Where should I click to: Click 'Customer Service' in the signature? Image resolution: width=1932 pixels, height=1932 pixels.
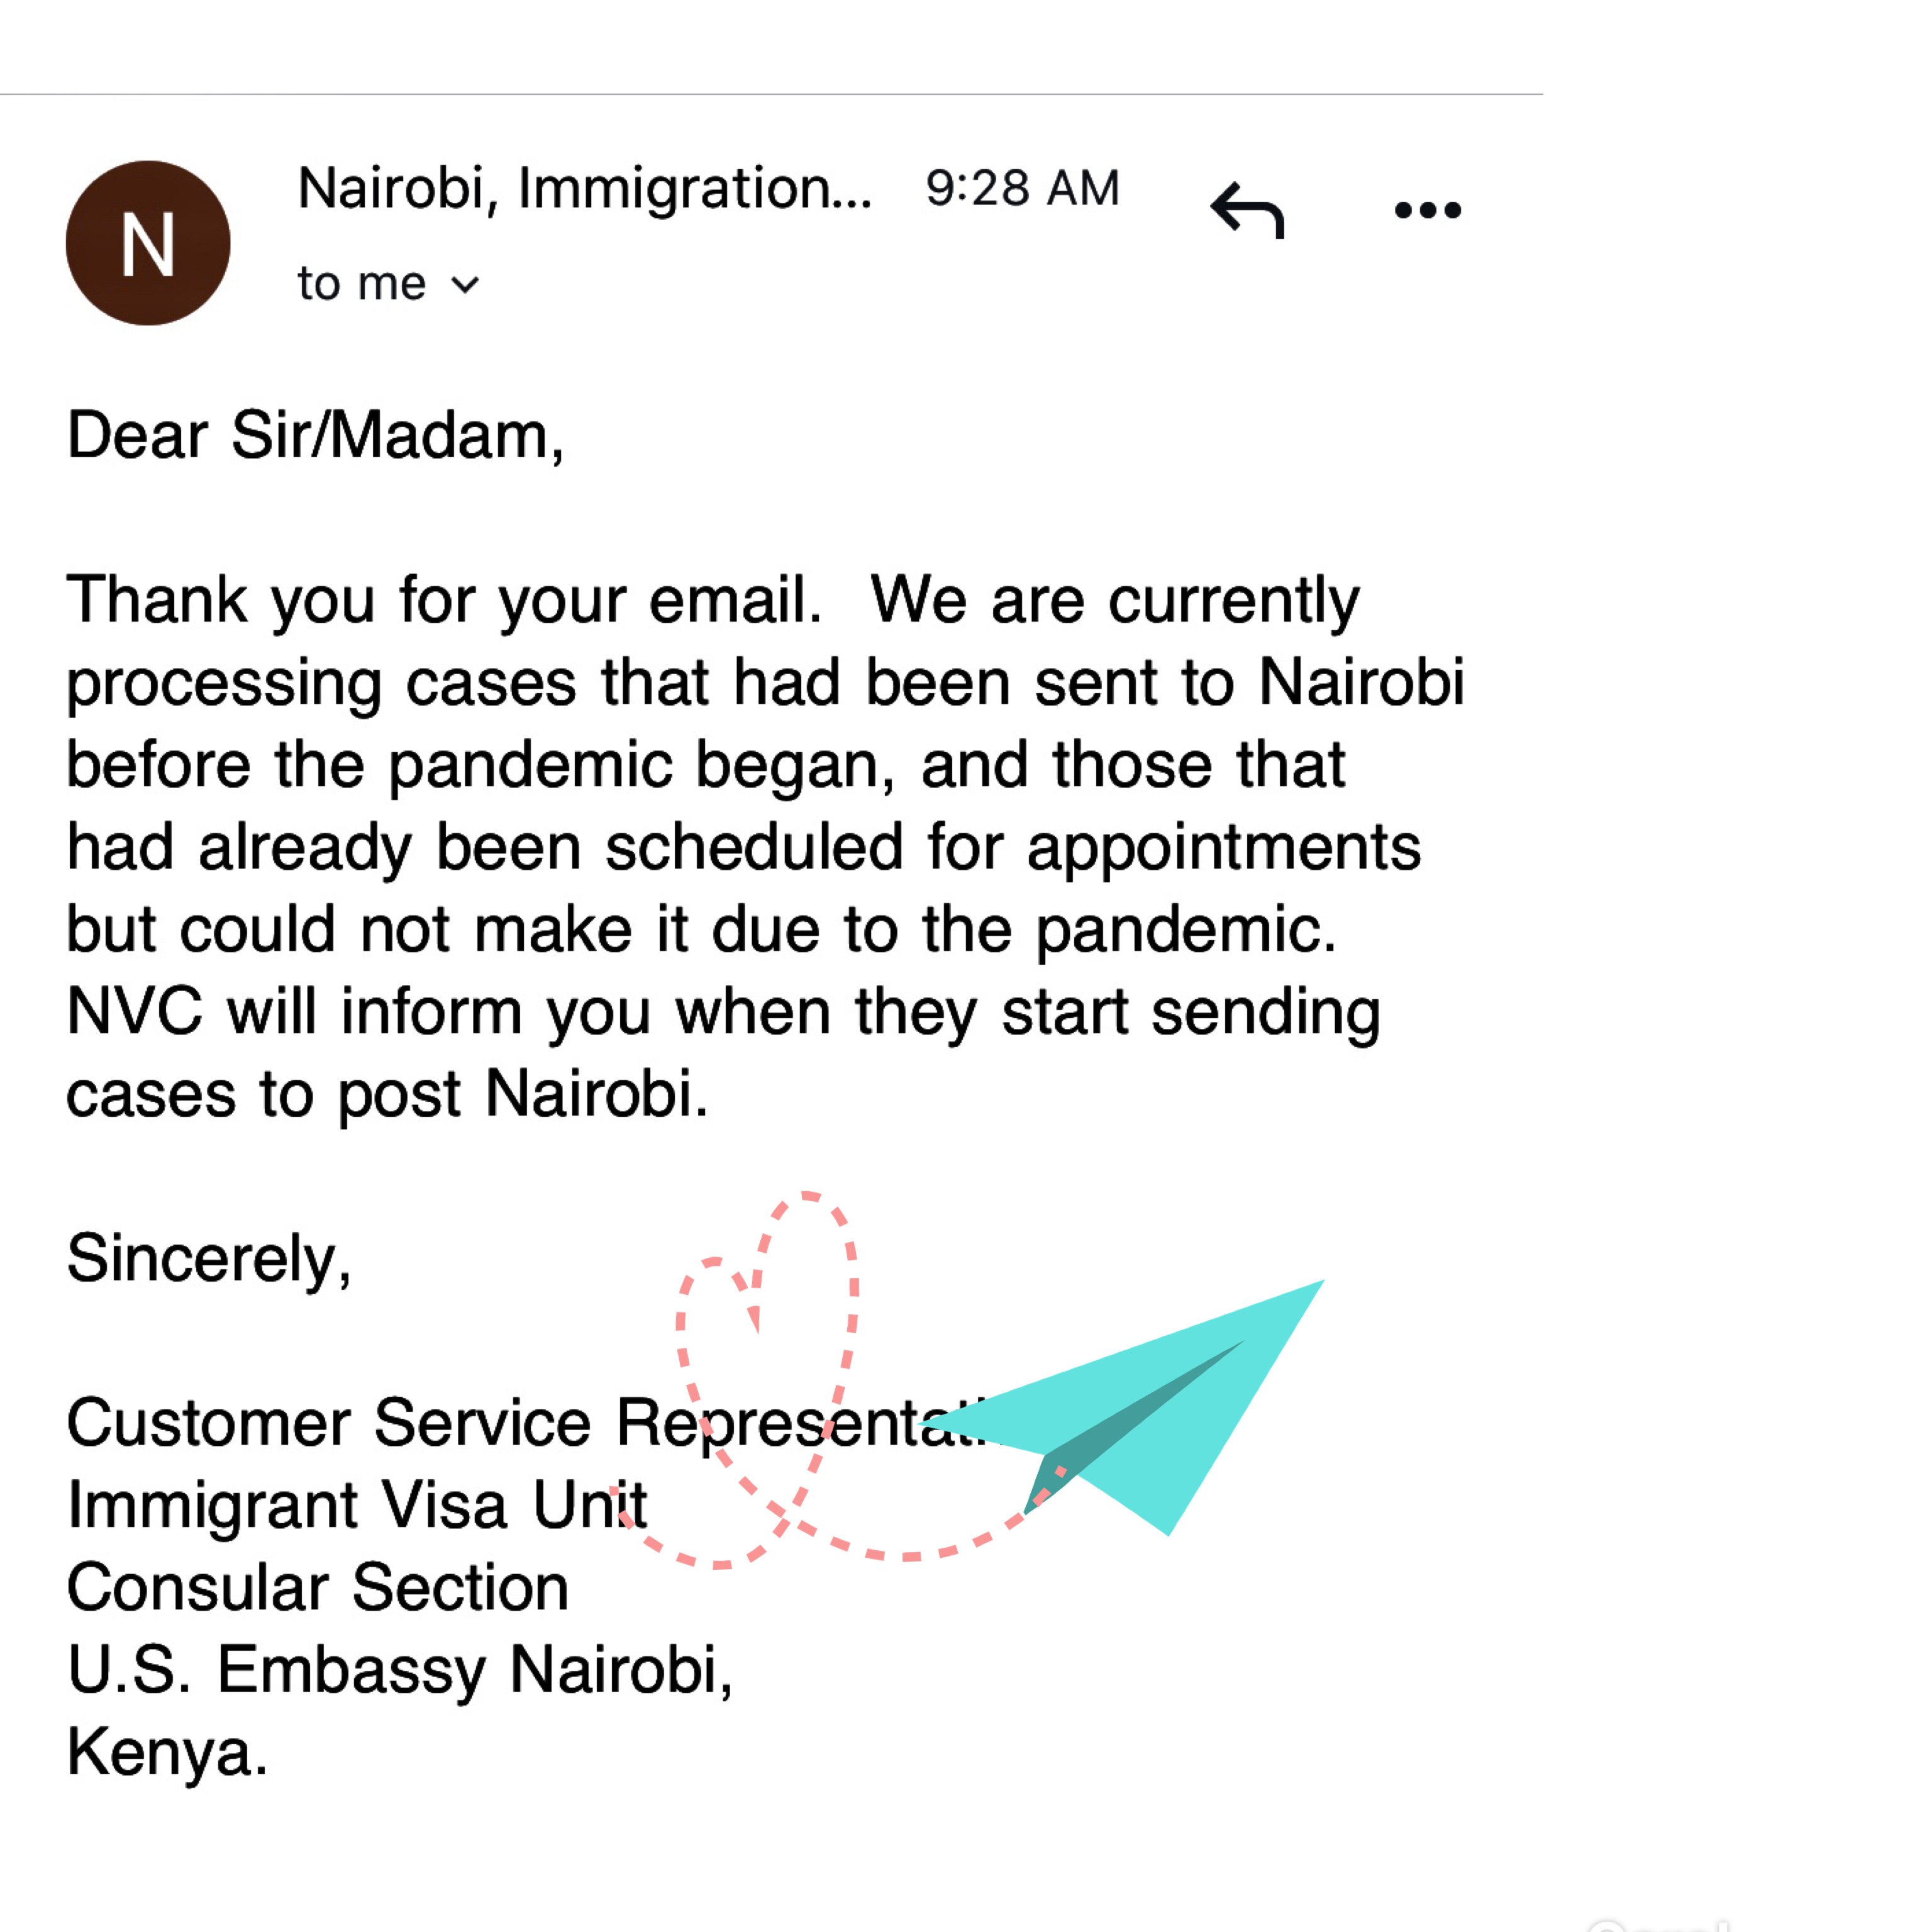click(329, 1423)
